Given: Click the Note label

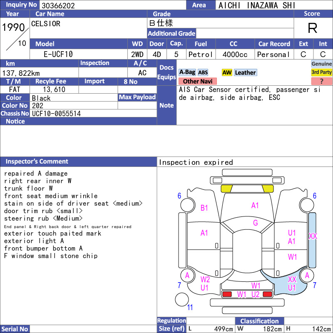Looking at the screenshot, I should tap(166, 105).
